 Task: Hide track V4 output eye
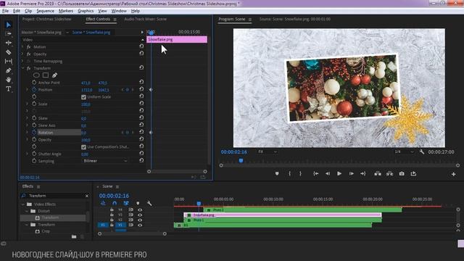click(140, 210)
